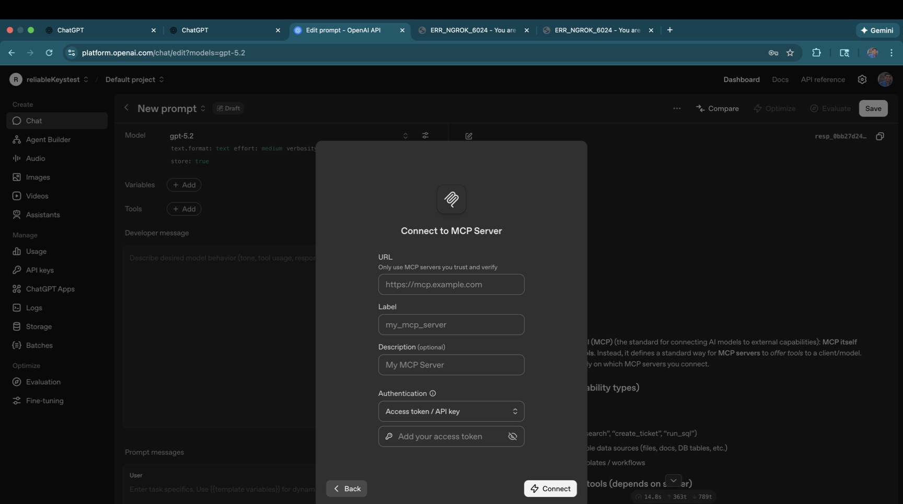Click the password manager key icon

click(773, 53)
